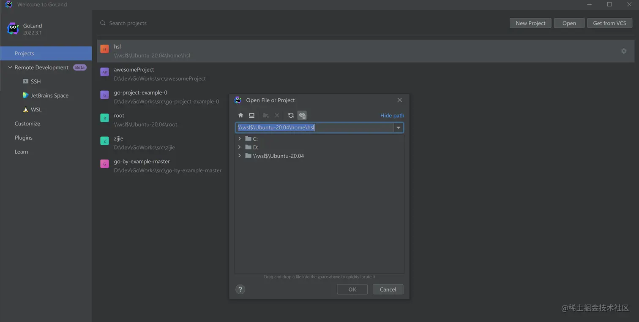Click the Get from VCS button
Image resolution: width=639 pixels, height=322 pixels.
609,23
